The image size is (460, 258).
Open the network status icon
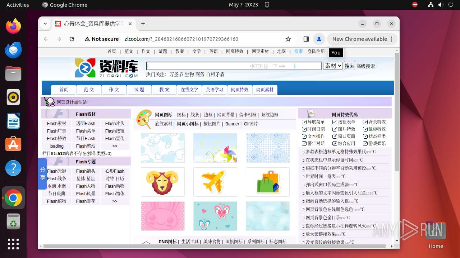click(x=431, y=5)
